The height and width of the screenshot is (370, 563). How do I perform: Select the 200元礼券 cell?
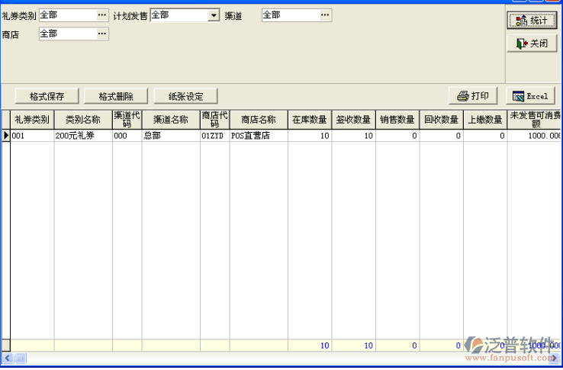click(x=82, y=136)
